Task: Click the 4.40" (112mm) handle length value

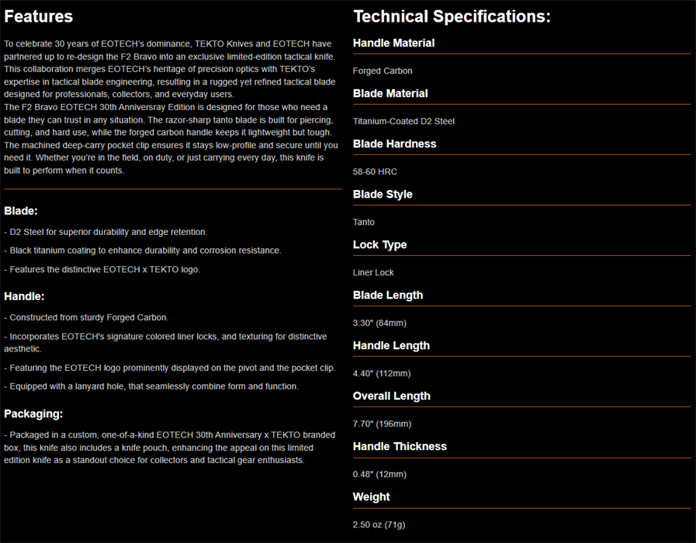Action: coord(382,374)
